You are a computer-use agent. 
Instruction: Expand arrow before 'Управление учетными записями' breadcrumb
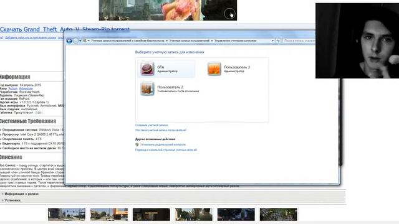[212, 40]
